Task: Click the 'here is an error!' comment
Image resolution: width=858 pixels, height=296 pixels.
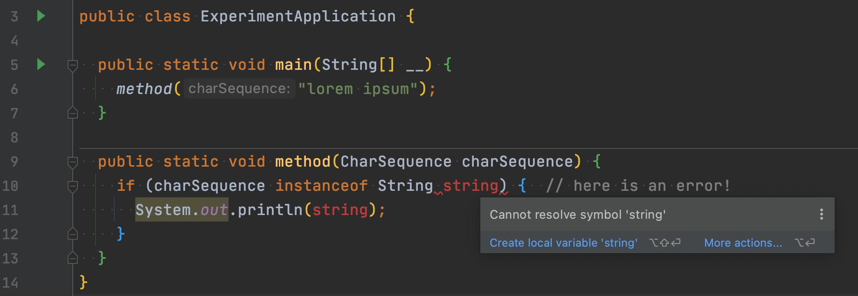Action: click(x=639, y=186)
